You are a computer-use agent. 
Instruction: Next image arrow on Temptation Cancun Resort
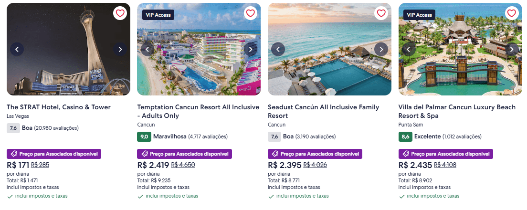click(x=250, y=49)
